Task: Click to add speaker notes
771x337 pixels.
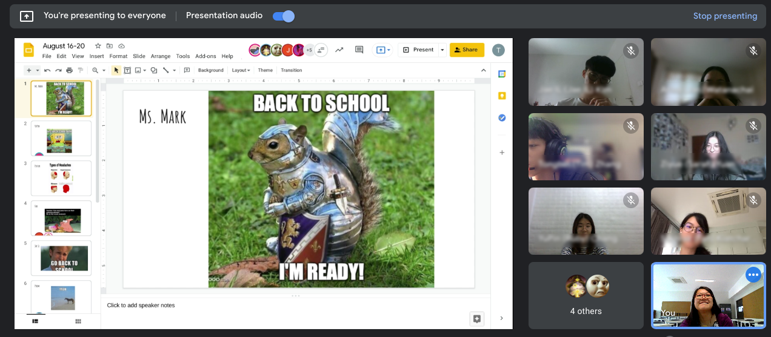Action: coord(141,305)
